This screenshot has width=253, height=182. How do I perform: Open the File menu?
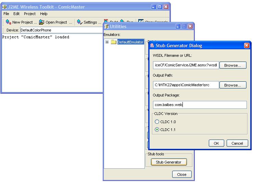pos(6,14)
